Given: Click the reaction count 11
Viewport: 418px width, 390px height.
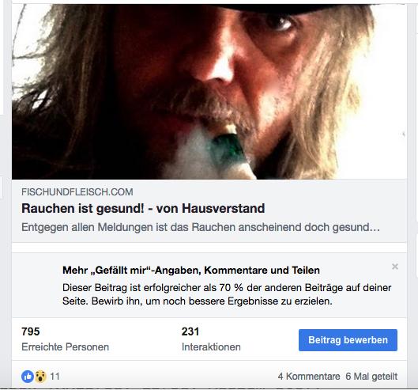Looking at the screenshot, I should (55, 377).
